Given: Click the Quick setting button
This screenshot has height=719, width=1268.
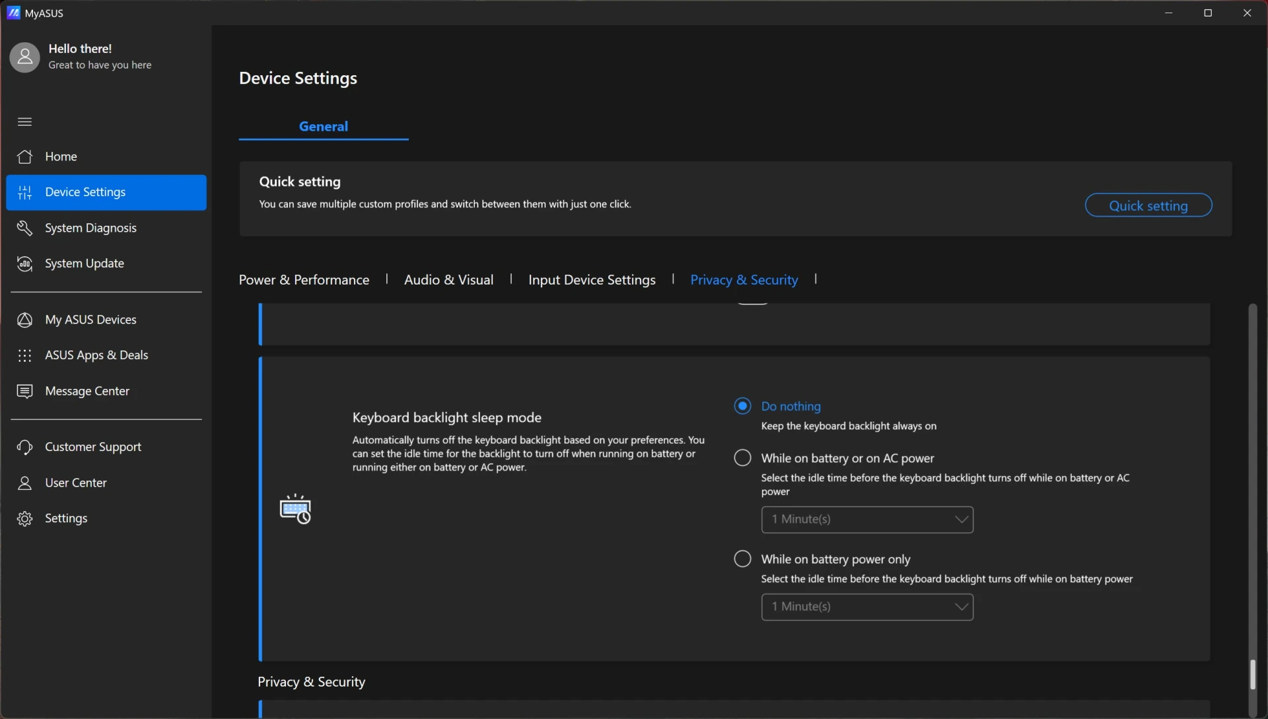Looking at the screenshot, I should tap(1148, 205).
